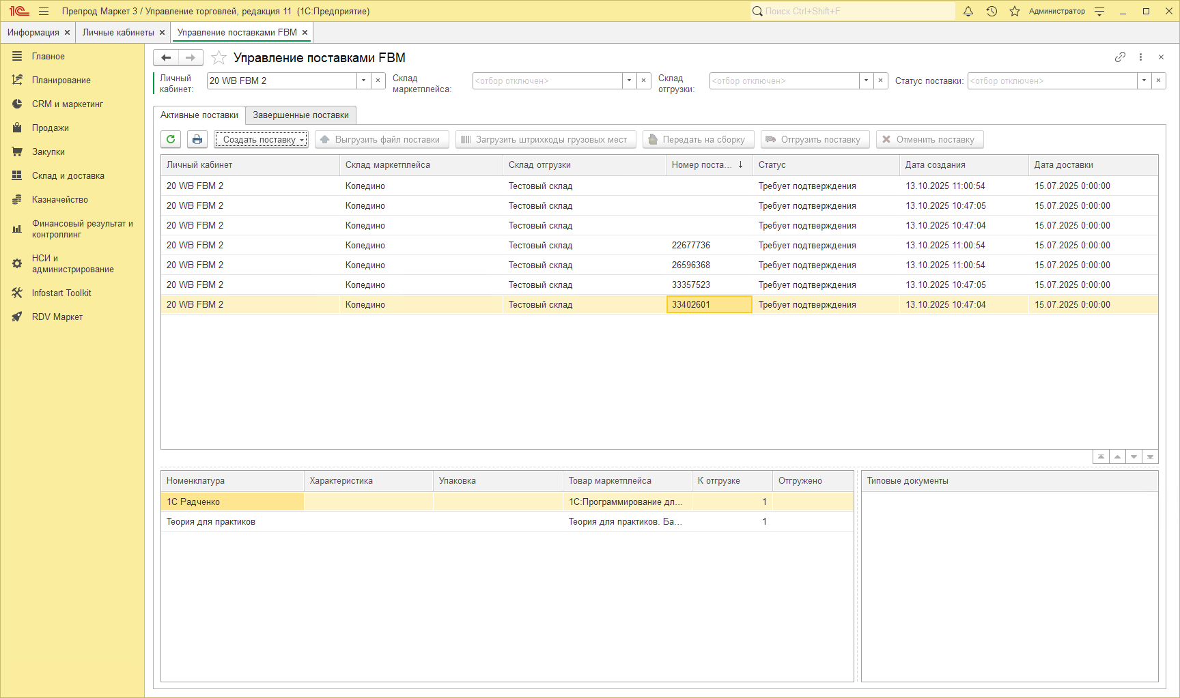Click the copy link icon
Screen dimensions: 1180x698
pyautogui.click(x=1120, y=57)
